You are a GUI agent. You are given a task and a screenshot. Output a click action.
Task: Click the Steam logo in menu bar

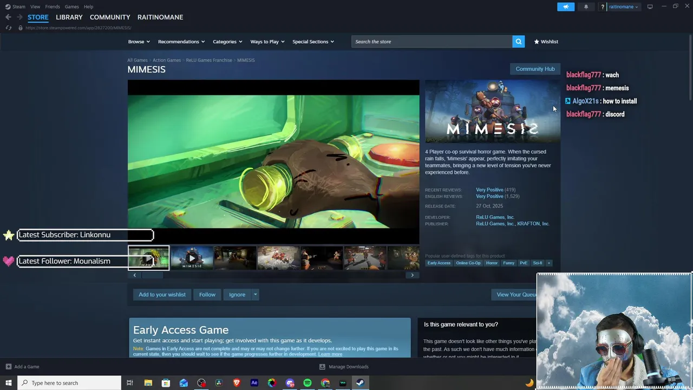click(x=8, y=6)
